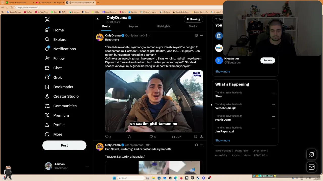Open Home from the sidebar
The width and height of the screenshot is (323, 181).
(x=54, y=30)
